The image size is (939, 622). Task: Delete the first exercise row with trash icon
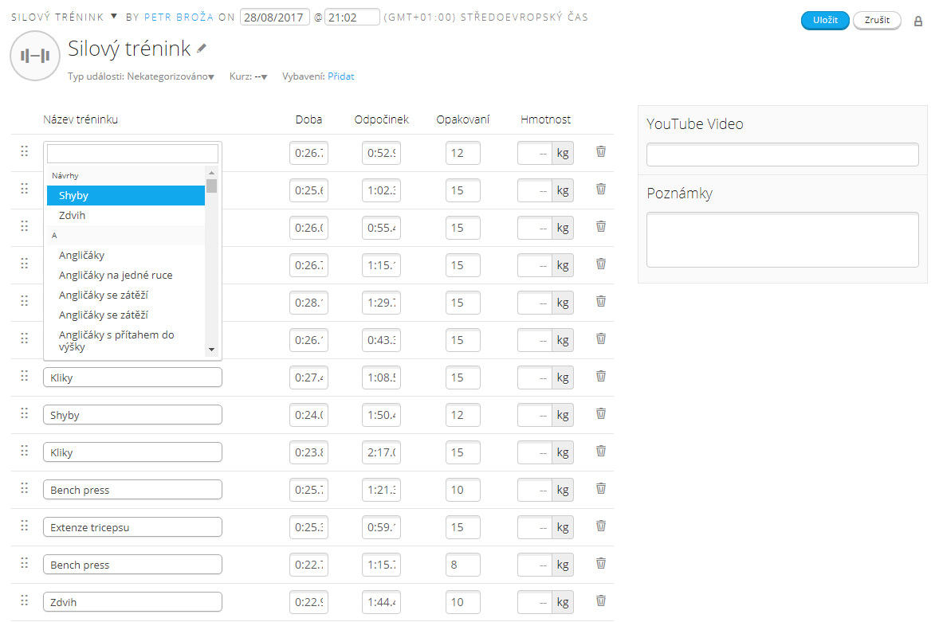[x=601, y=151]
